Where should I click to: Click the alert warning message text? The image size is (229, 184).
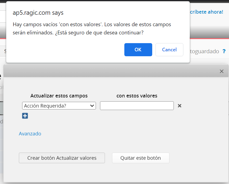(92, 28)
